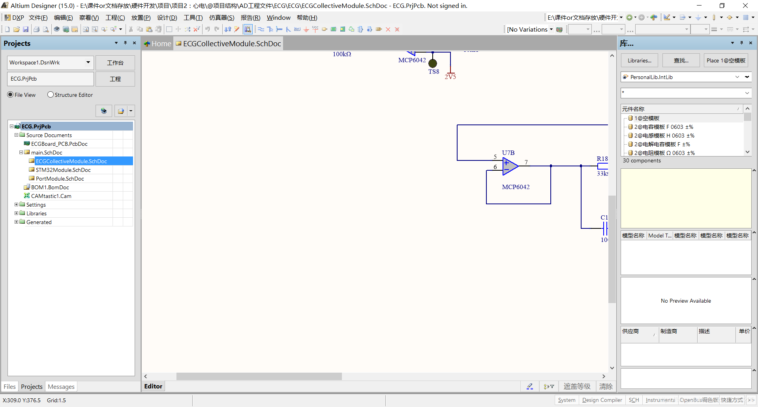Expand the Generated folder

point(16,222)
